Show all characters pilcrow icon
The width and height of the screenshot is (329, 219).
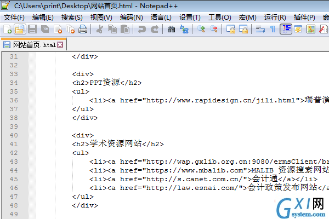273,29
